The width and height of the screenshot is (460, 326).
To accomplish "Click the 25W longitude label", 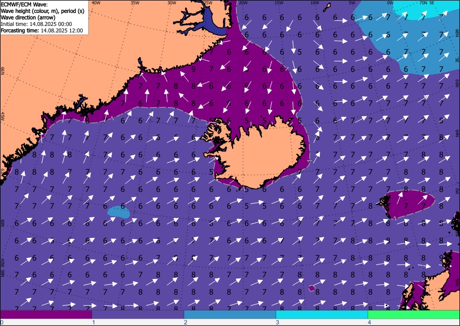I will pos(208,3).
